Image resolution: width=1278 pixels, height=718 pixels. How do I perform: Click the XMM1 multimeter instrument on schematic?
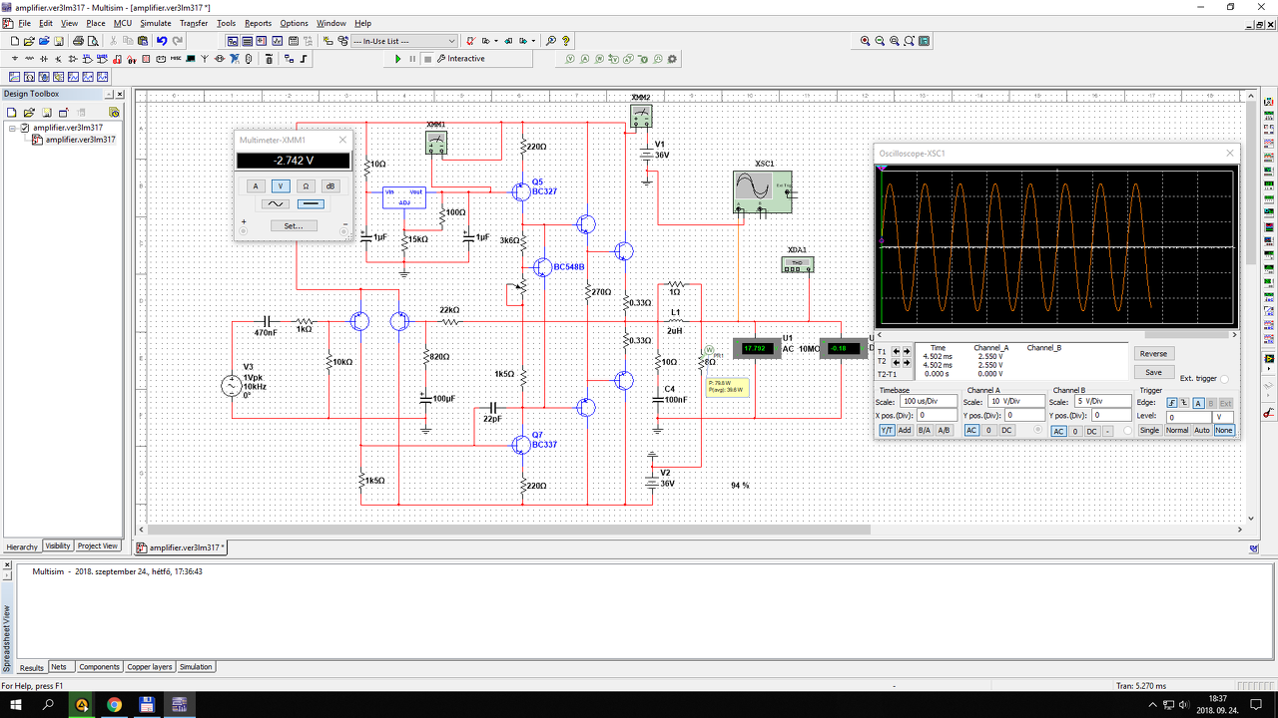tap(435, 144)
